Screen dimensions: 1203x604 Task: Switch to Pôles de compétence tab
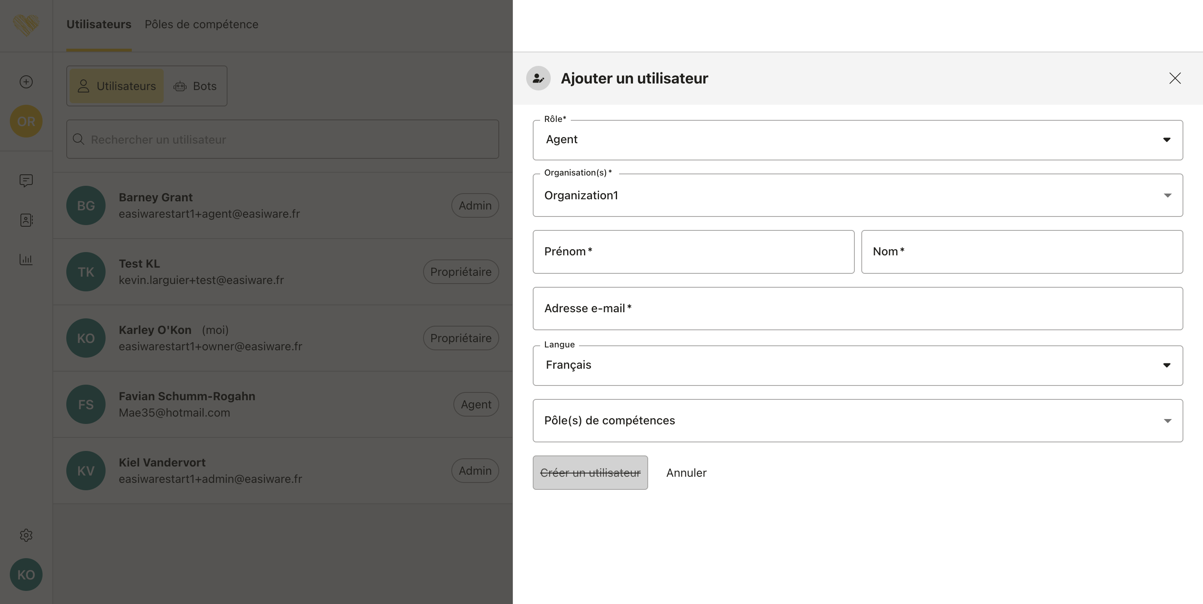coord(201,24)
